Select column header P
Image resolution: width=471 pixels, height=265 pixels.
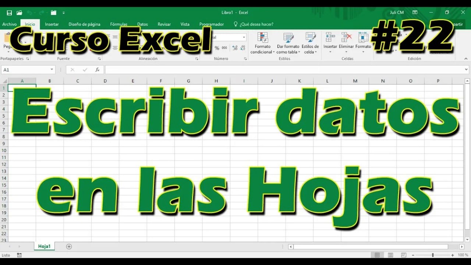click(438, 81)
